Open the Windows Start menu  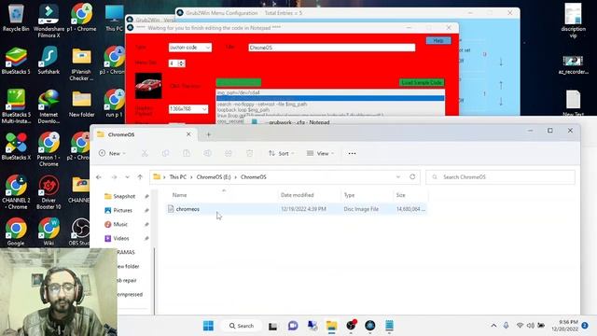tap(208, 326)
